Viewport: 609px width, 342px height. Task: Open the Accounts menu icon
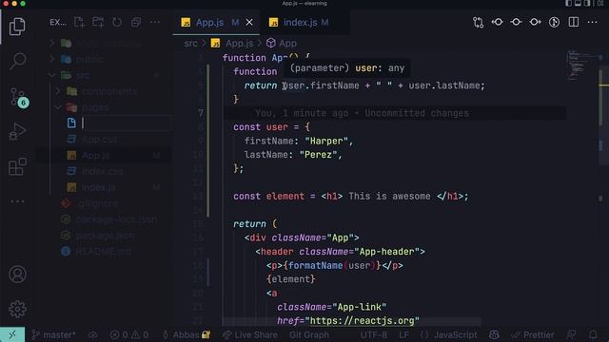(x=17, y=275)
